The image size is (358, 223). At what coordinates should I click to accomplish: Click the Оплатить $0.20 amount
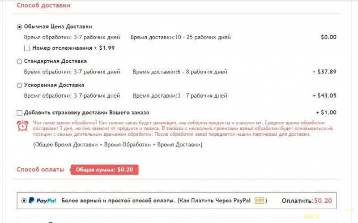(x=307, y=201)
